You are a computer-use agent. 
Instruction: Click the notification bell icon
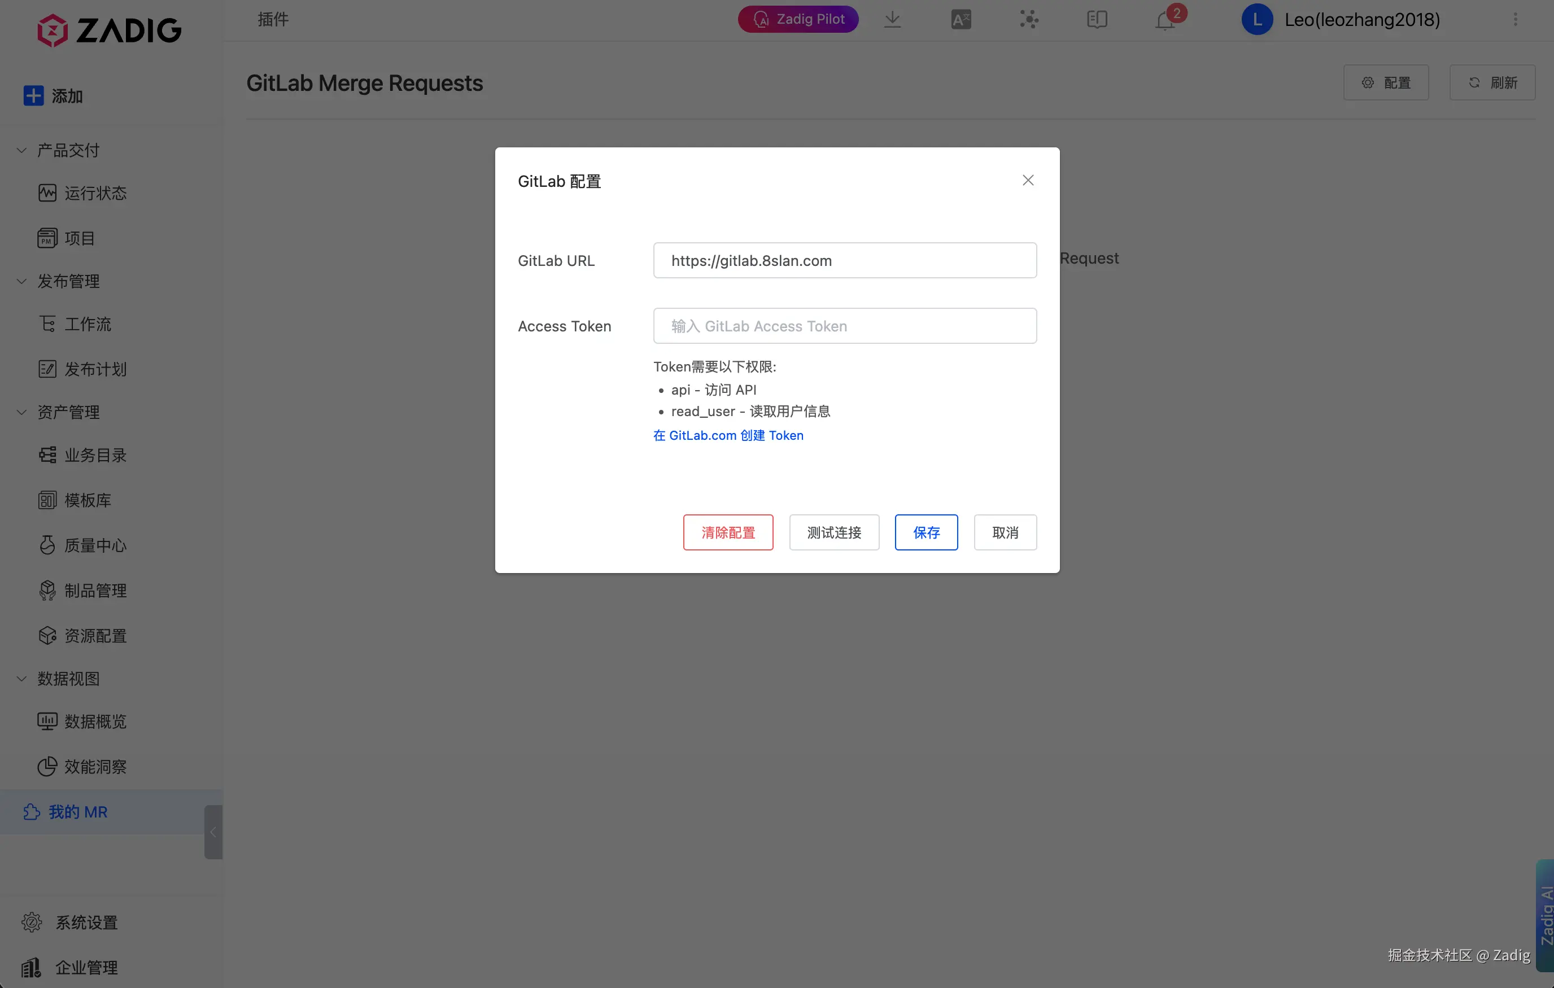(x=1165, y=21)
